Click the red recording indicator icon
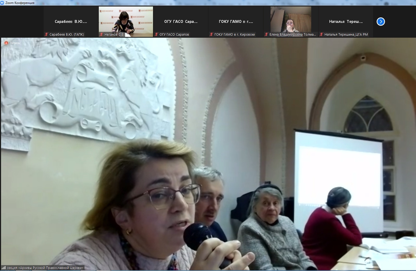This screenshot has width=416, height=271. coord(6,43)
